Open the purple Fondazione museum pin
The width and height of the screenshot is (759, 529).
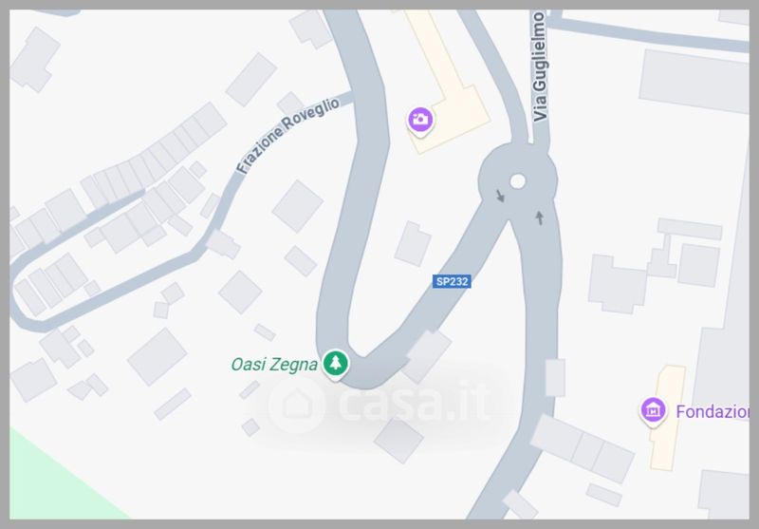coord(654,411)
